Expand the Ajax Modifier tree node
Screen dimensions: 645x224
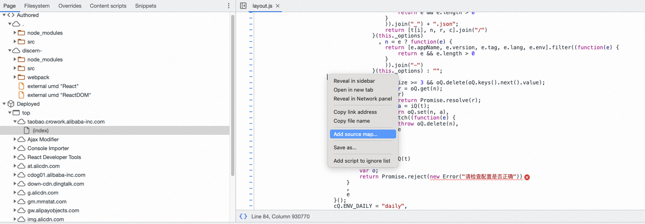coord(15,139)
